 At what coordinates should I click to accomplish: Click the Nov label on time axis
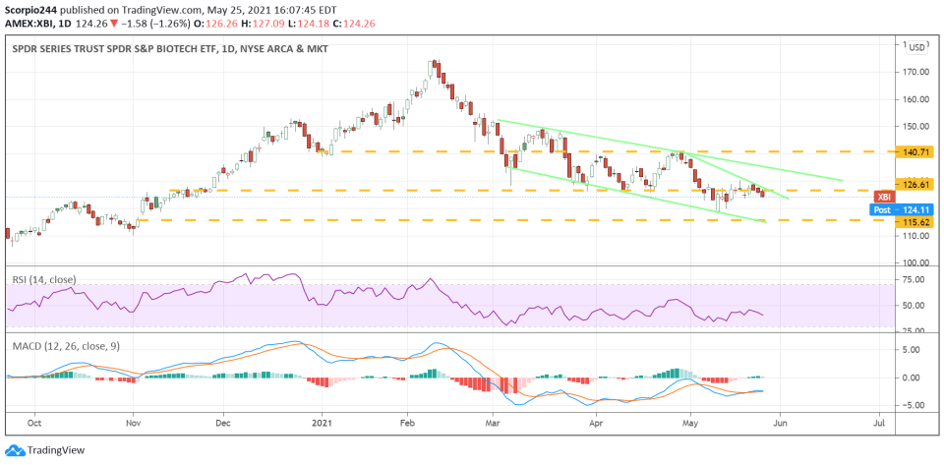click(x=134, y=422)
